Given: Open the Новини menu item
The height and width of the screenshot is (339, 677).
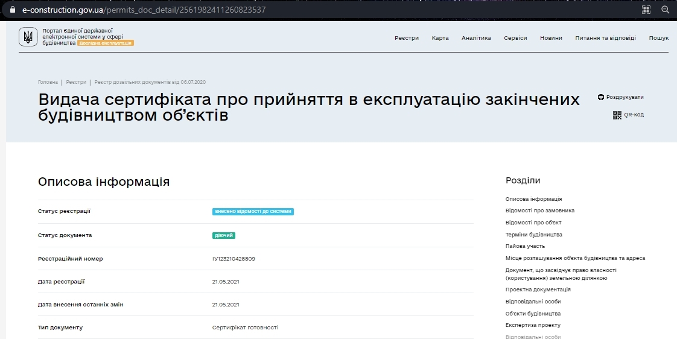Looking at the screenshot, I should pos(551,38).
